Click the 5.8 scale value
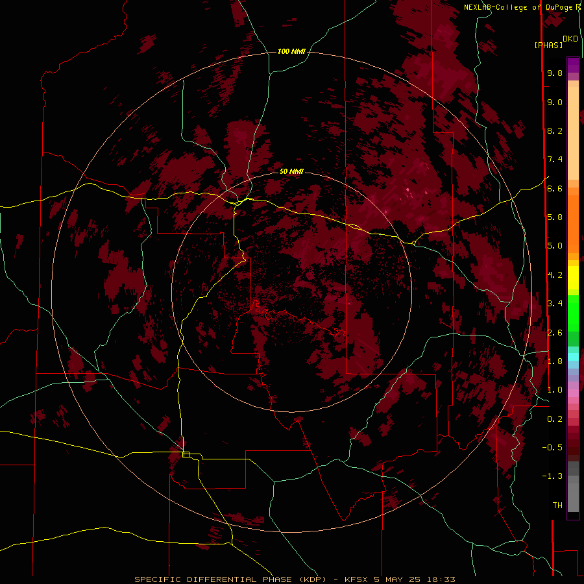The width and height of the screenshot is (584, 584). pos(555,217)
